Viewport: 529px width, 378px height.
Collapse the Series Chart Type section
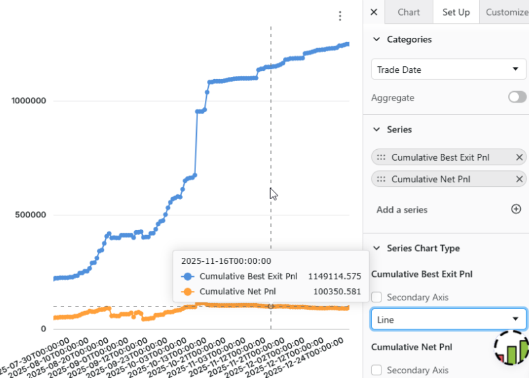click(377, 248)
